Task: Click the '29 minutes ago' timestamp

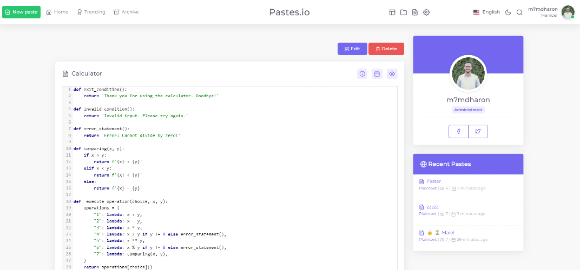Action: (472, 240)
